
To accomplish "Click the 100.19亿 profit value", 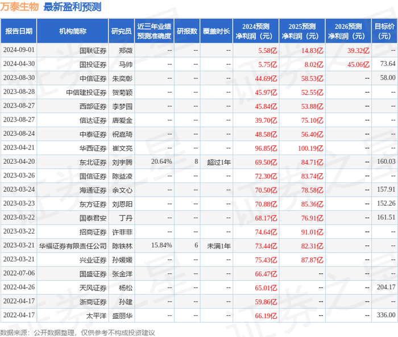I will [310, 148].
